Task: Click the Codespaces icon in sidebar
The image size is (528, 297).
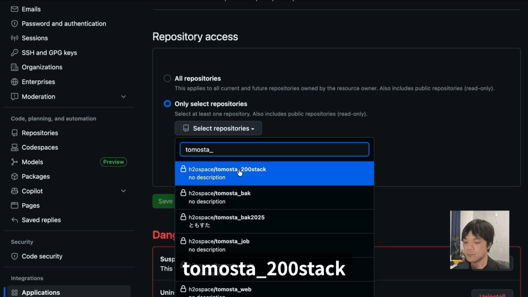Action: pyautogui.click(x=14, y=147)
